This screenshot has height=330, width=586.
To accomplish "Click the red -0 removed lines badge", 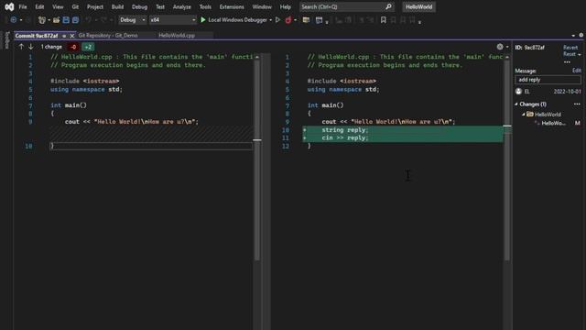I will coord(73,47).
